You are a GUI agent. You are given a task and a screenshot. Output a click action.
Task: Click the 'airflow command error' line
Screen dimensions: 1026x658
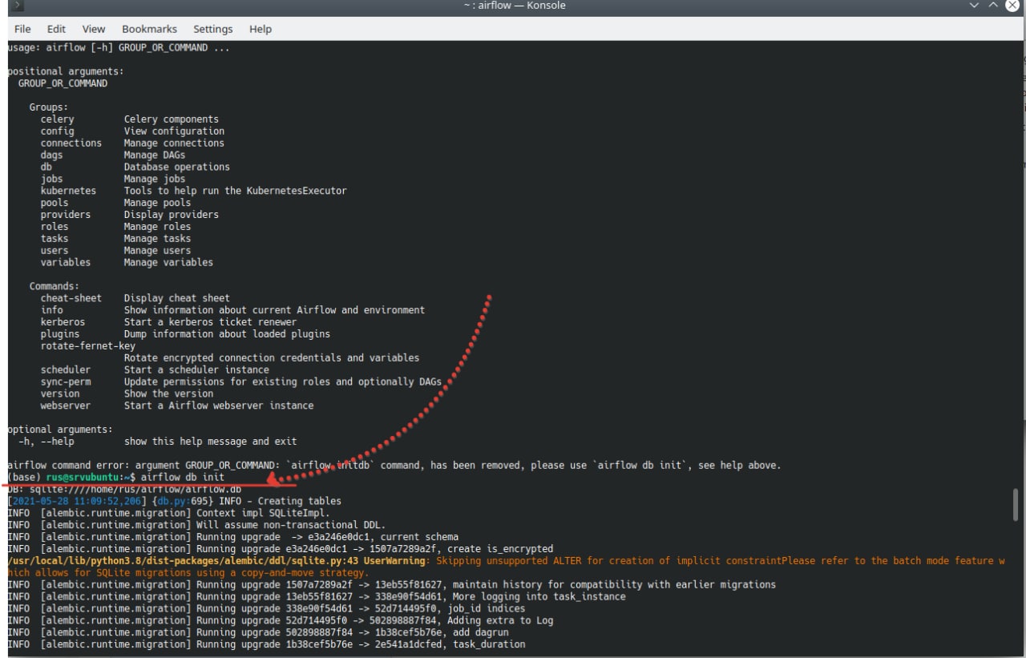coord(394,465)
